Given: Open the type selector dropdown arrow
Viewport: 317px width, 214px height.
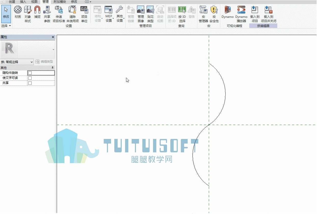Looking at the screenshot, I should (53, 49).
